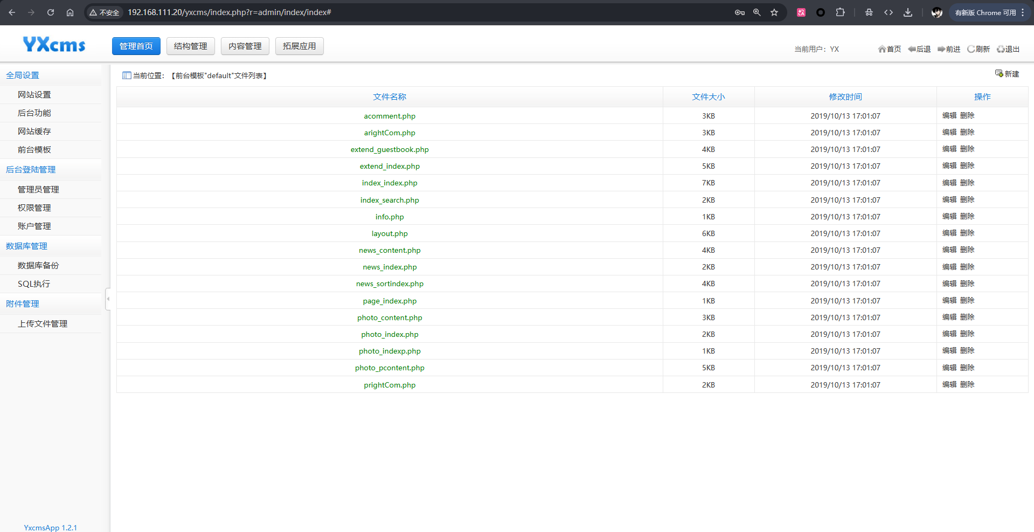Open 内容管理 tab
This screenshot has height=532, width=1034.
coord(245,46)
